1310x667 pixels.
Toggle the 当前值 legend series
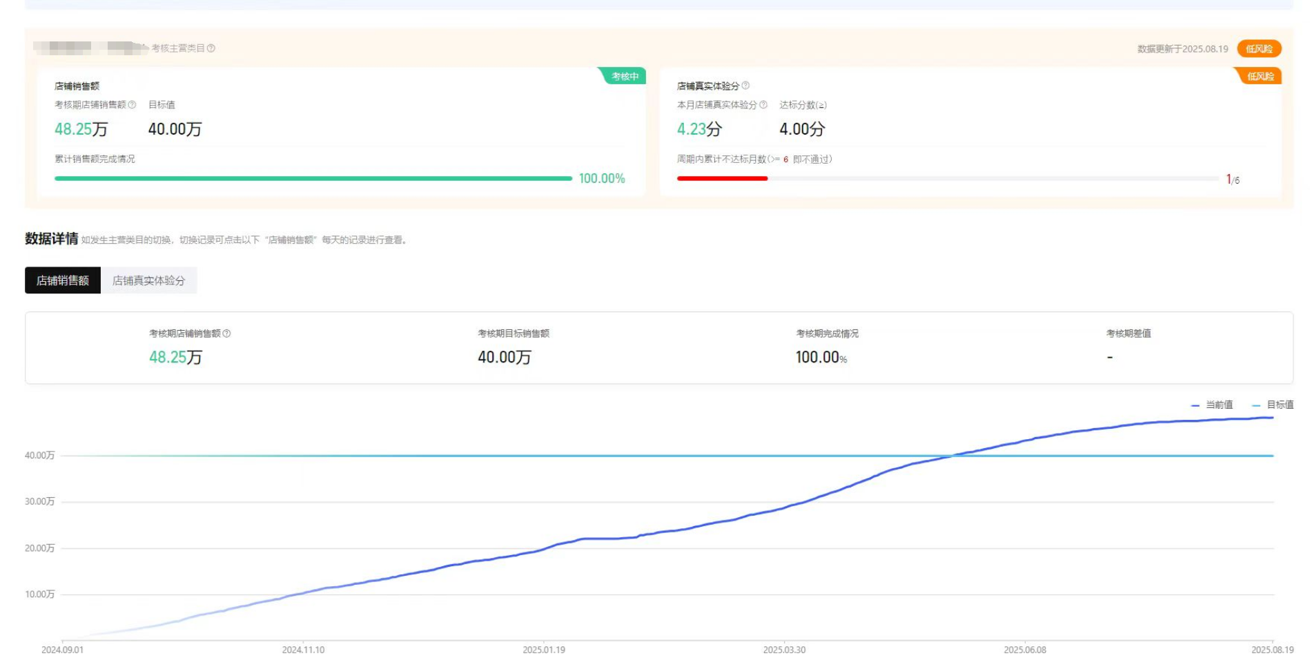1213,405
